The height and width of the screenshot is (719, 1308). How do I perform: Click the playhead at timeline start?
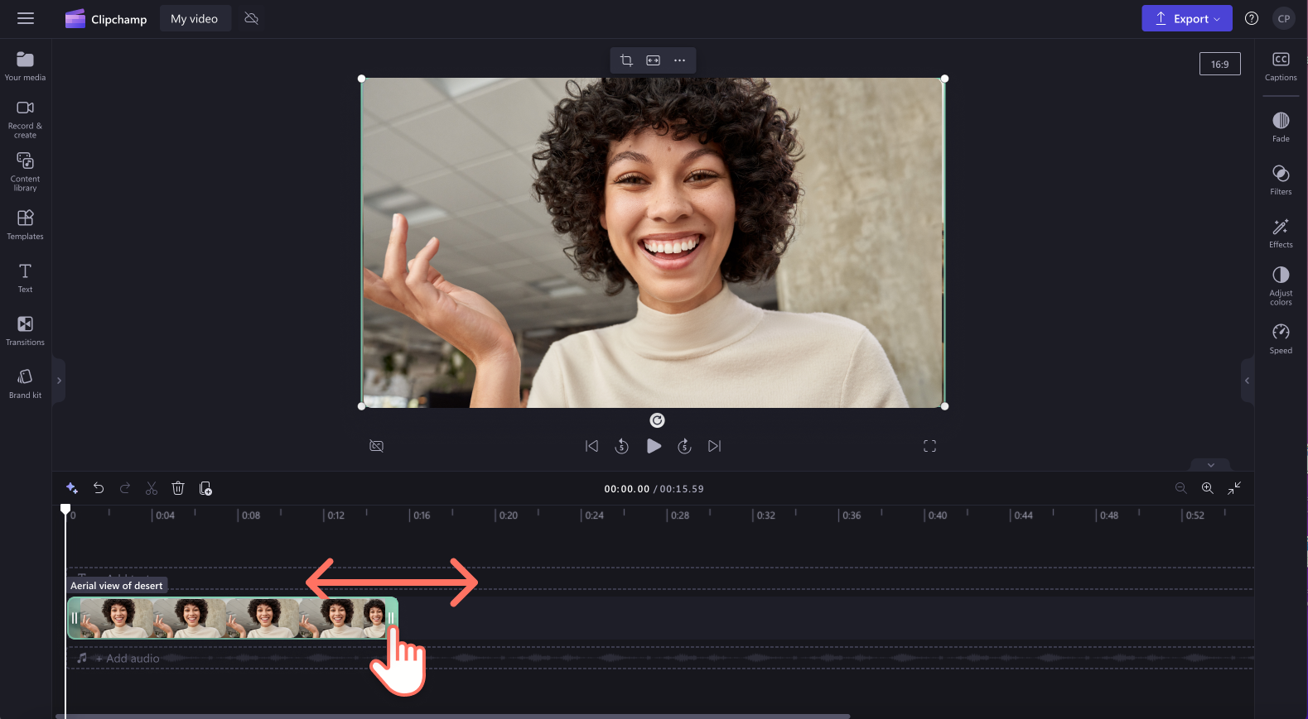click(x=65, y=509)
